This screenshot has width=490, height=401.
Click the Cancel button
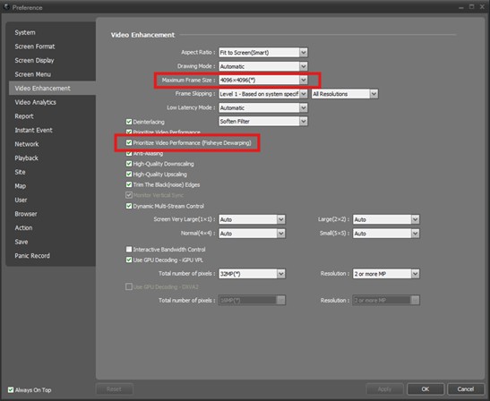point(466,389)
